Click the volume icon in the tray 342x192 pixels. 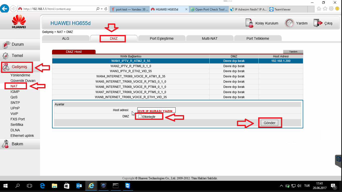pos(299,186)
